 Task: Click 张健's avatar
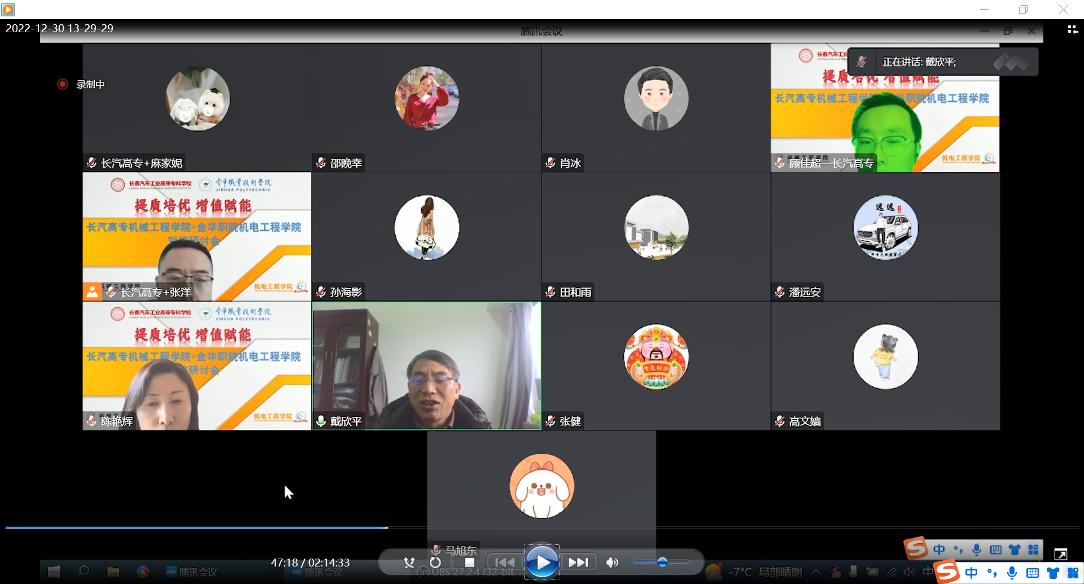(656, 356)
